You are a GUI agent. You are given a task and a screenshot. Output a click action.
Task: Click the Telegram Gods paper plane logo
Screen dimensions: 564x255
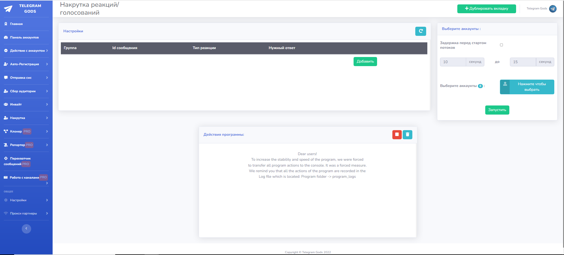tap(8, 9)
